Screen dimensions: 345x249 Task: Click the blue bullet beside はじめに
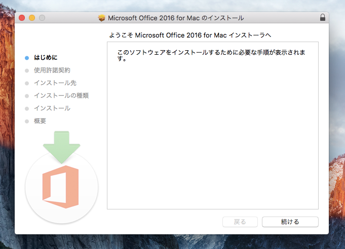click(27, 58)
